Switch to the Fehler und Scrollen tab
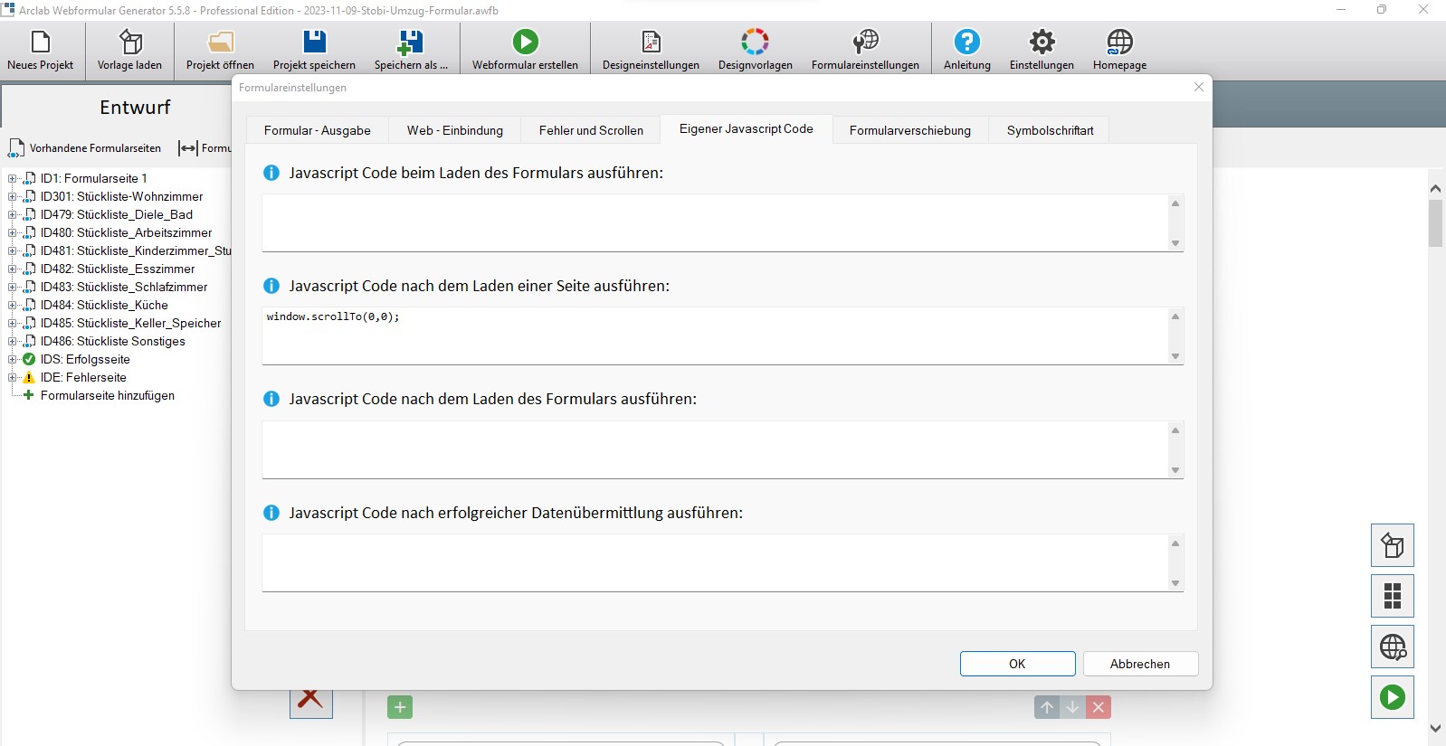1446x746 pixels. (591, 130)
